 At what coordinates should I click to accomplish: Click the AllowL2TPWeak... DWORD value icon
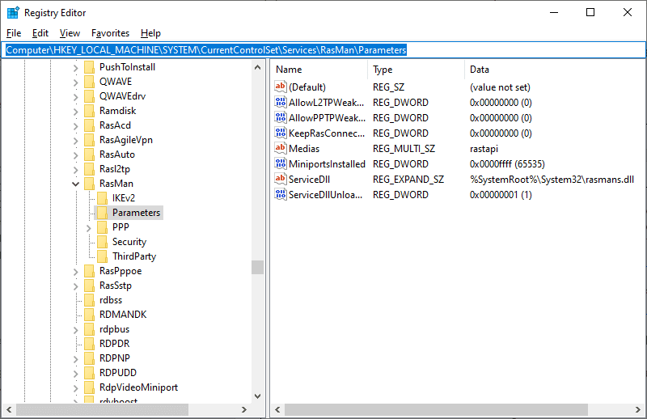point(281,102)
